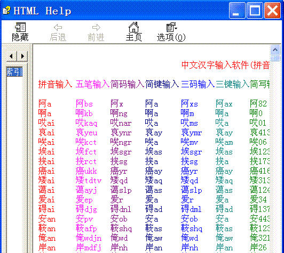Image resolution: width=284 pixels, height=253 pixels.
Task: Click the 三键输入 column heading
Action: pyautogui.click(x=232, y=84)
